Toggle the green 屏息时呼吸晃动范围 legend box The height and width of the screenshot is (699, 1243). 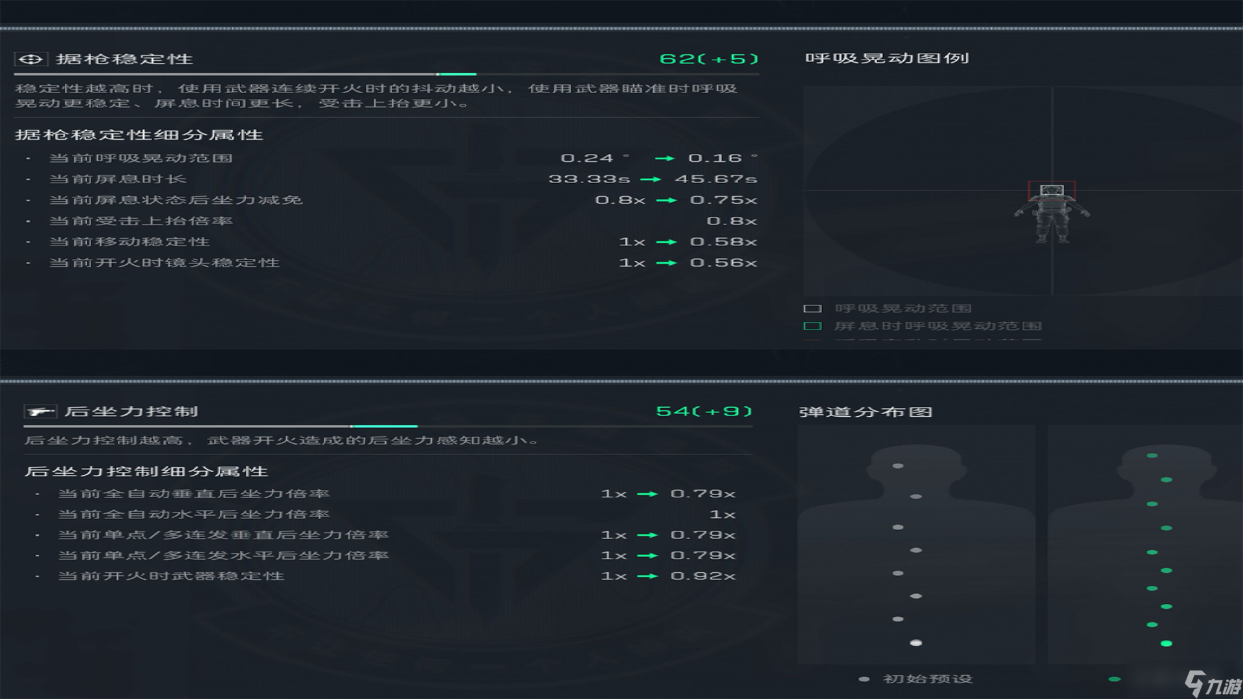(812, 326)
